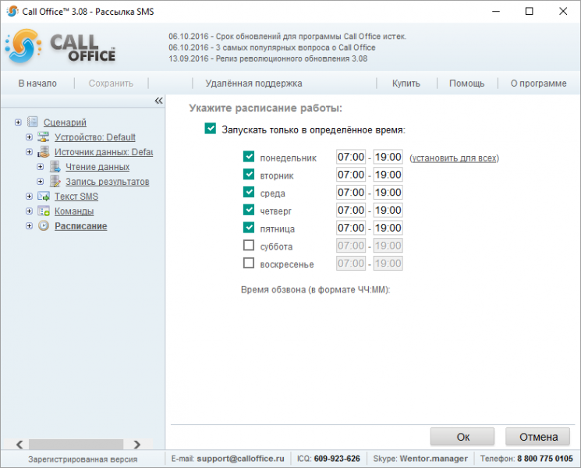Open the Помощь menu item
Screen dimensions: 581x468
point(466,83)
